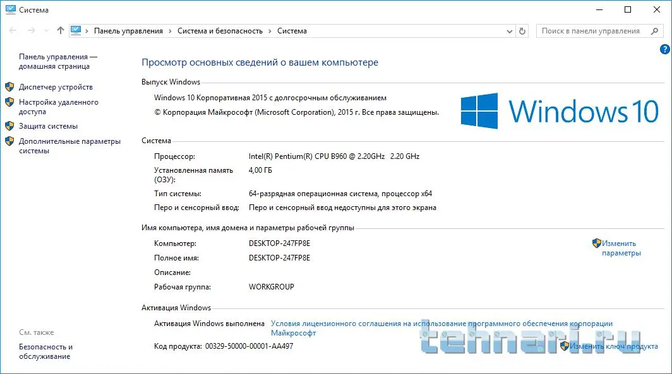This screenshot has width=672, height=374.
Task: Open Диспетчер устройств link
Action: [56, 87]
